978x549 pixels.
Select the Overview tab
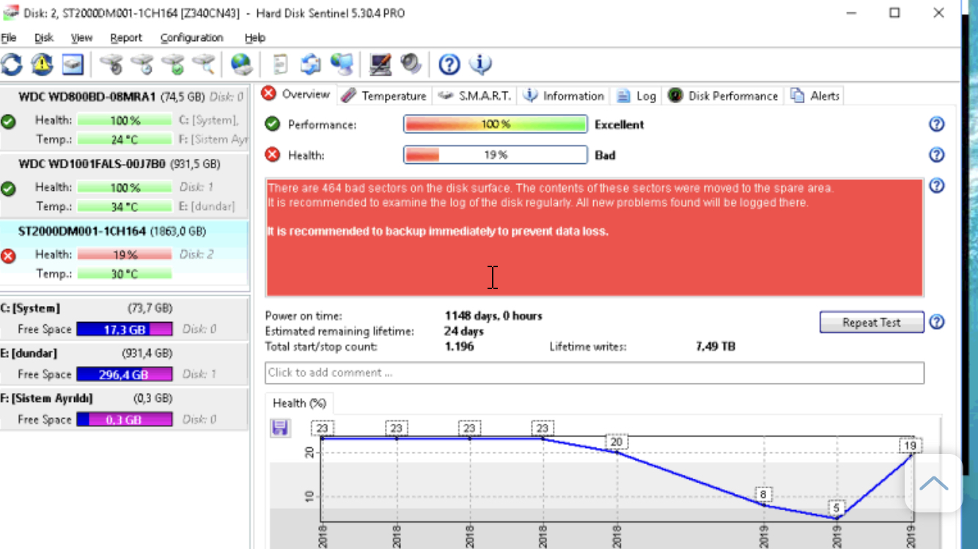coord(297,94)
